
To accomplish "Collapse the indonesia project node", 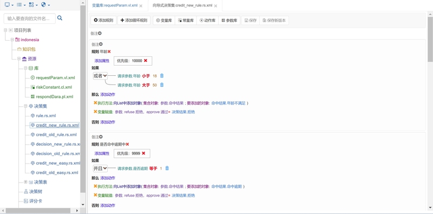I will pos(12,40).
